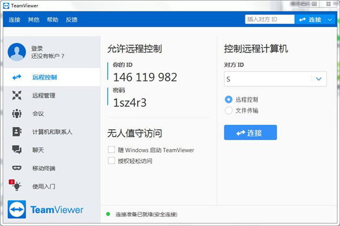Expand the 对方 ID dropdown arrow
Image resolution: width=340 pixels, height=226 pixels.
coord(318,79)
